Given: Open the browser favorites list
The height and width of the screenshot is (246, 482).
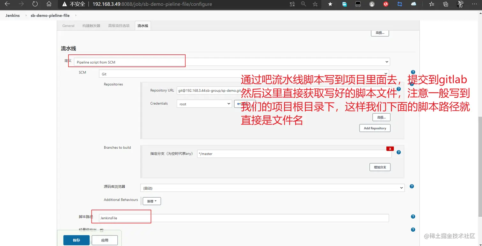Looking at the screenshot, I should pos(432,4).
